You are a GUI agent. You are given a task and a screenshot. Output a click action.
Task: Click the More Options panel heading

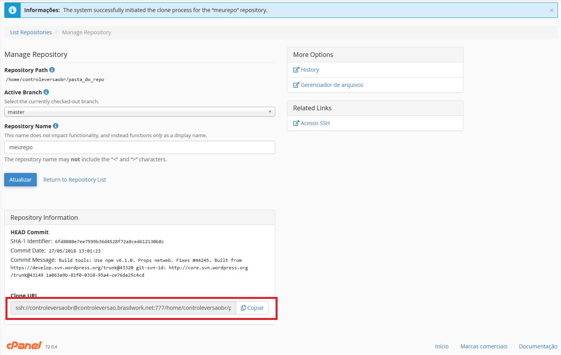pyautogui.click(x=313, y=55)
